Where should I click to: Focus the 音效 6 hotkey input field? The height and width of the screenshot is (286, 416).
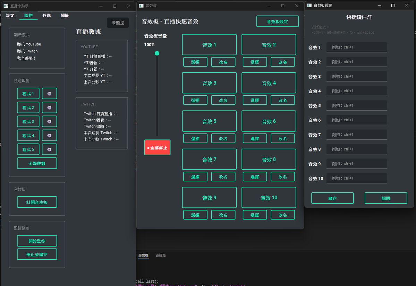click(x=357, y=120)
